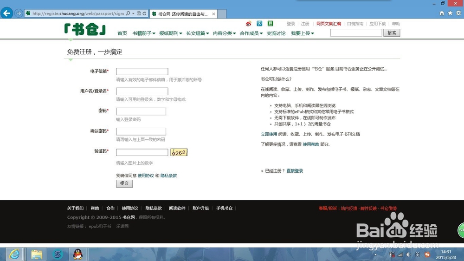This screenshot has width=464, height=261.
Task: Open favorites star icon
Action: coord(450,13)
